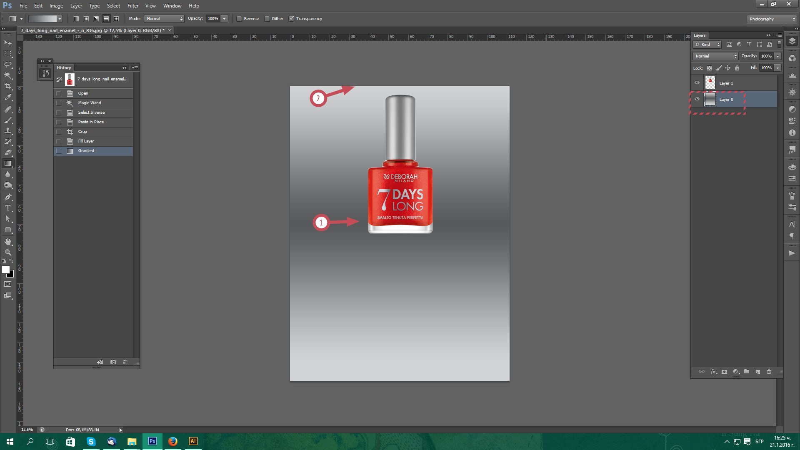Select the Eraser tool
Image resolution: width=800 pixels, height=450 pixels.
[8, 152]
